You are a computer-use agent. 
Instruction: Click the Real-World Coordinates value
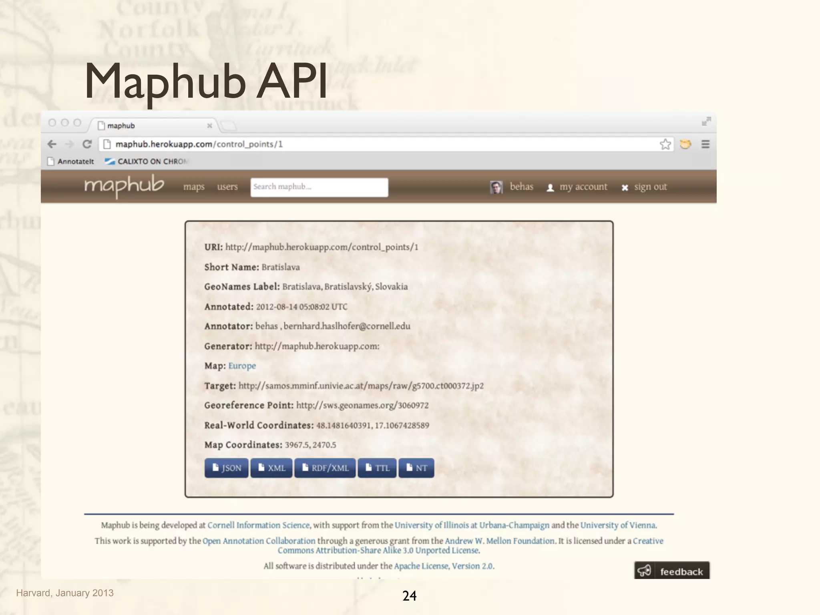click(372, 426)
